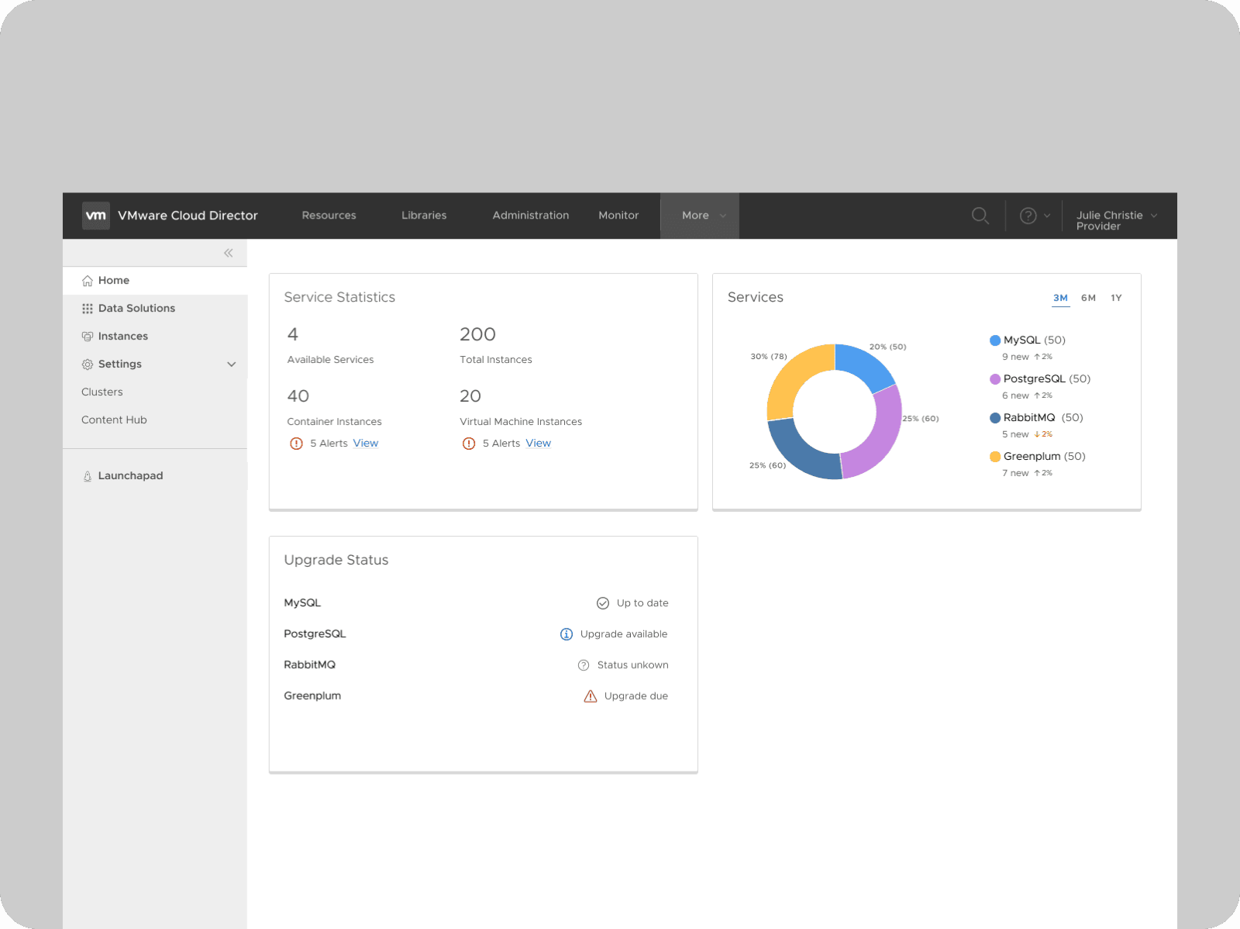1240x929 pixels.
Task: Click the '5 new' RabbitMQ legend text
Action: [x=1015, y=434]
